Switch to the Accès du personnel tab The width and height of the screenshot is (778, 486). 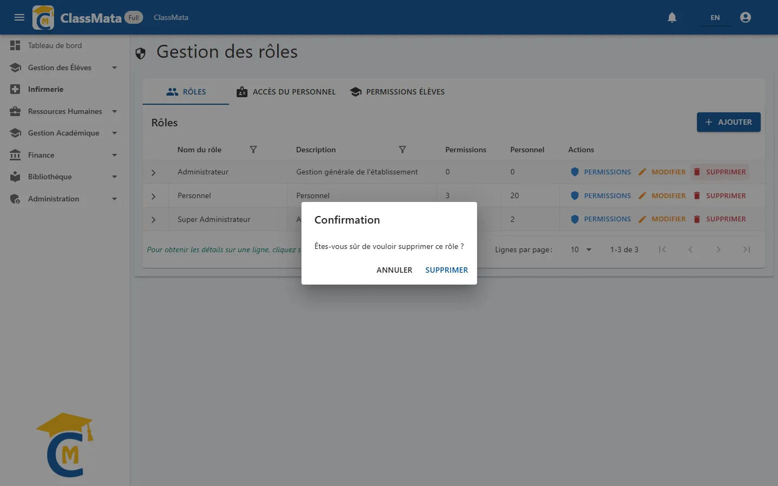pyautogui.click(x=286, y=92)
